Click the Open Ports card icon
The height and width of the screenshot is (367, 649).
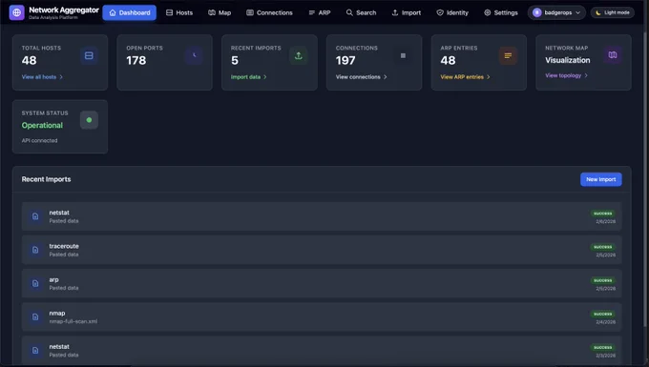click(x=194, y=55)
